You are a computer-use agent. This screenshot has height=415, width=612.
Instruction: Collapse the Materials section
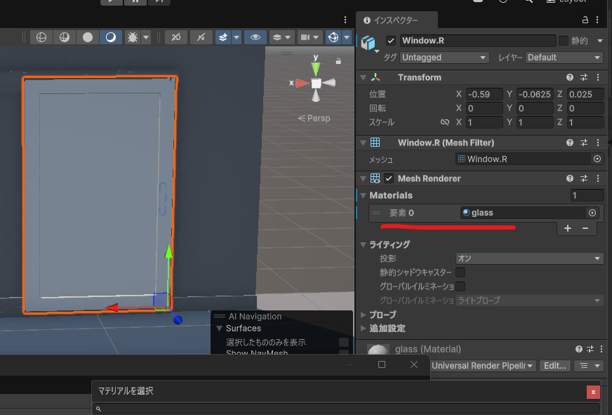coord(363,196)
